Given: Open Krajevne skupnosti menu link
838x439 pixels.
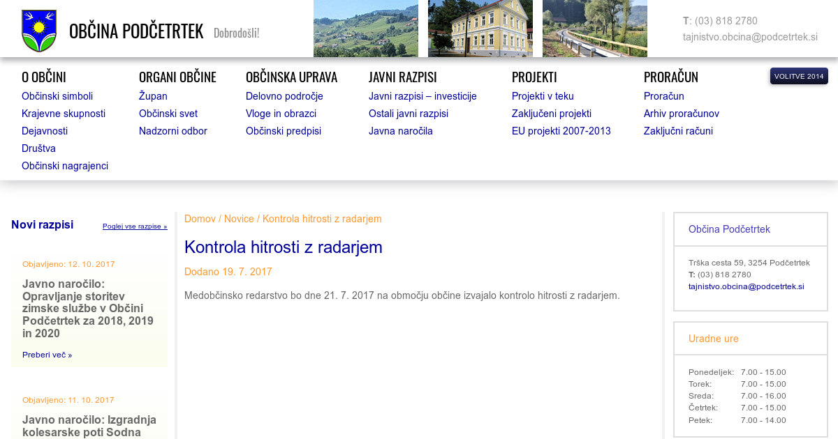Looking at the screenshot, I should [x=64, y=114].
